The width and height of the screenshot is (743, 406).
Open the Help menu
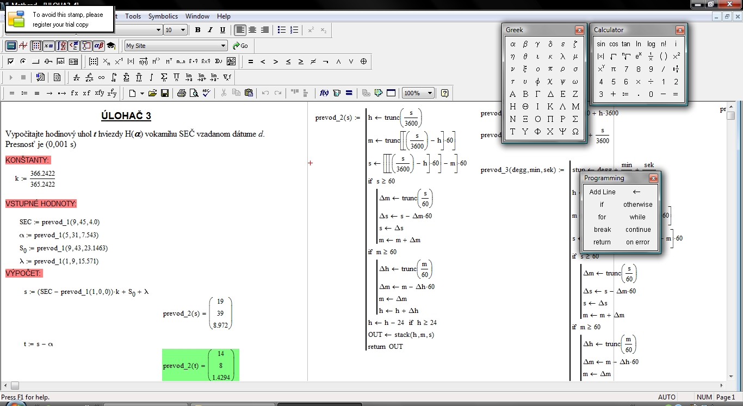[224, 16]
